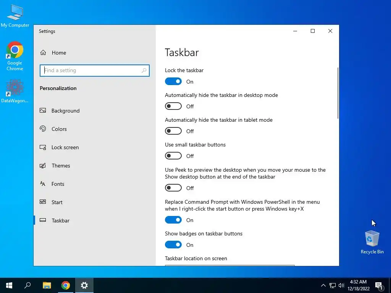Turn off Show badges on taskbar buttons
The height and width of the screenshot is (293, 391).
tap(173, 245)
